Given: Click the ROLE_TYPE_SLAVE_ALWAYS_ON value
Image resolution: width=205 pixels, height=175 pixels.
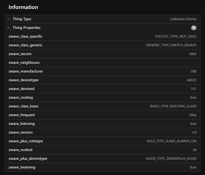Looking at the screenshot, I should [x=171, y=141].
